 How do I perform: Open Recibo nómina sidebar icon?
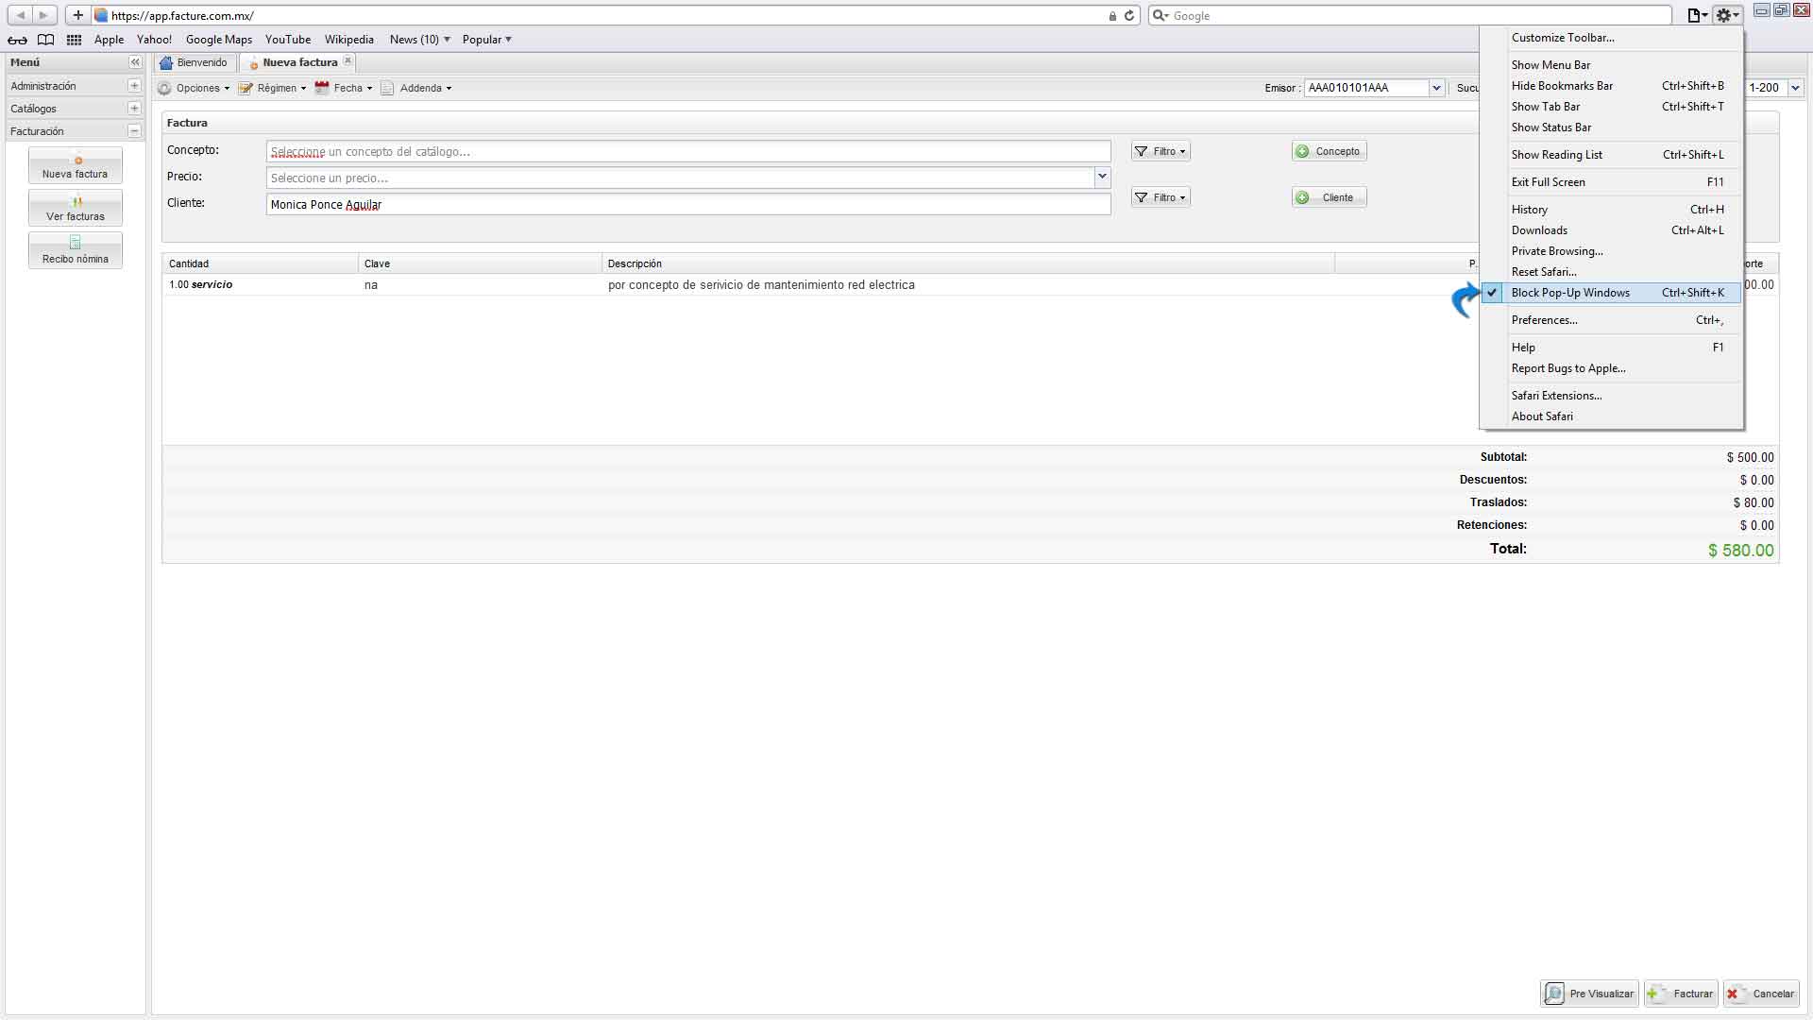(76, 250)
